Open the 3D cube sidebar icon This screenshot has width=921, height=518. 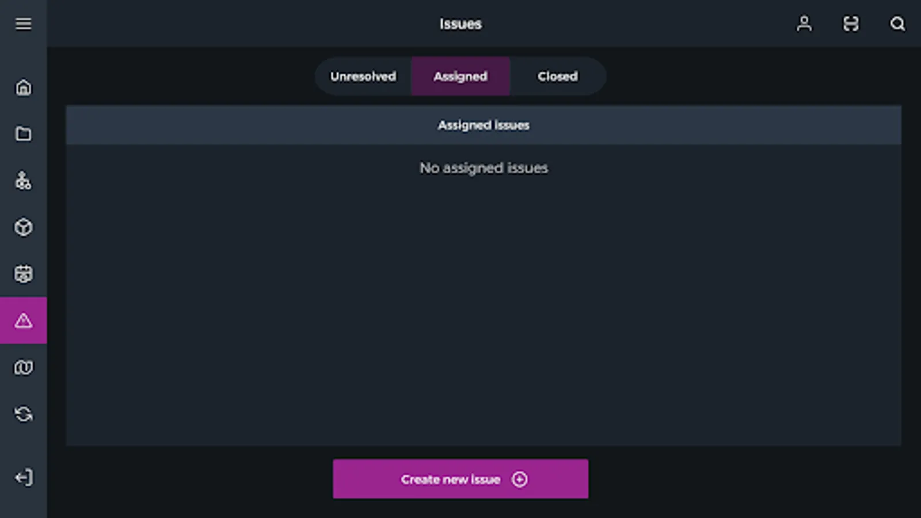click(x=24, y=227)
